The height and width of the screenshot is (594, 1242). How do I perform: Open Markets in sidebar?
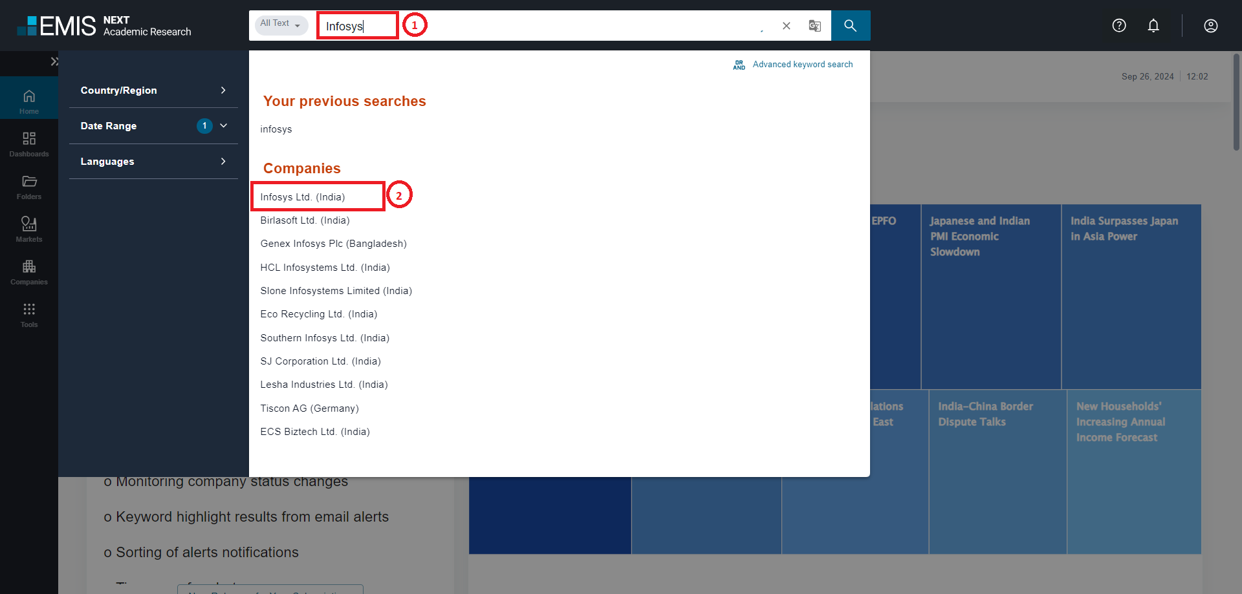pos(29,229)
